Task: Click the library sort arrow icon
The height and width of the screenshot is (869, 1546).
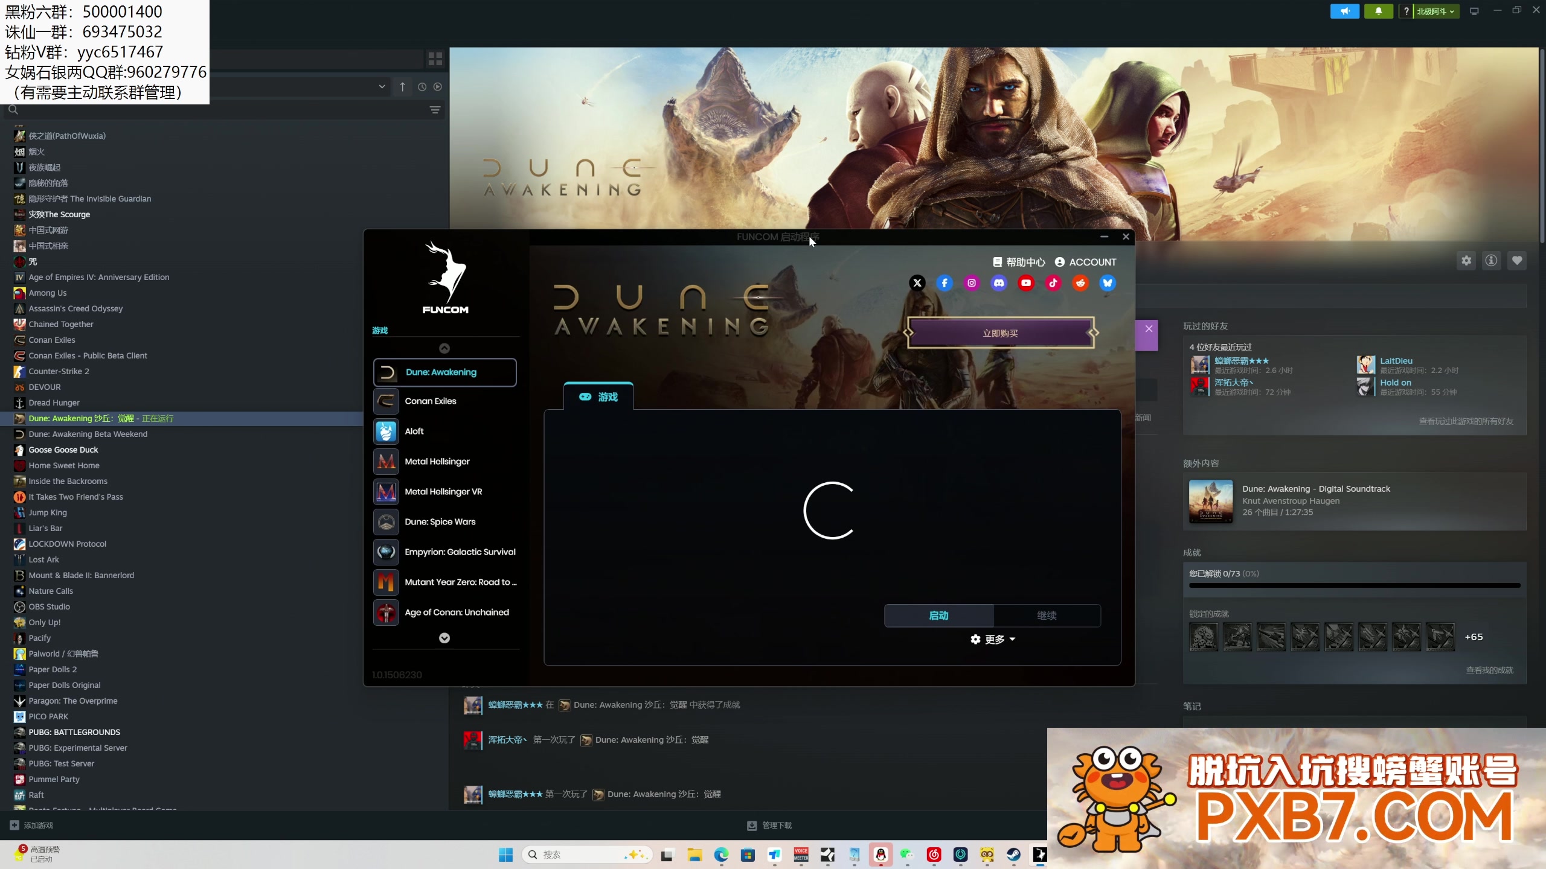Action: 402,87
